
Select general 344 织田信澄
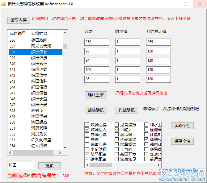[x=36, y=87]
